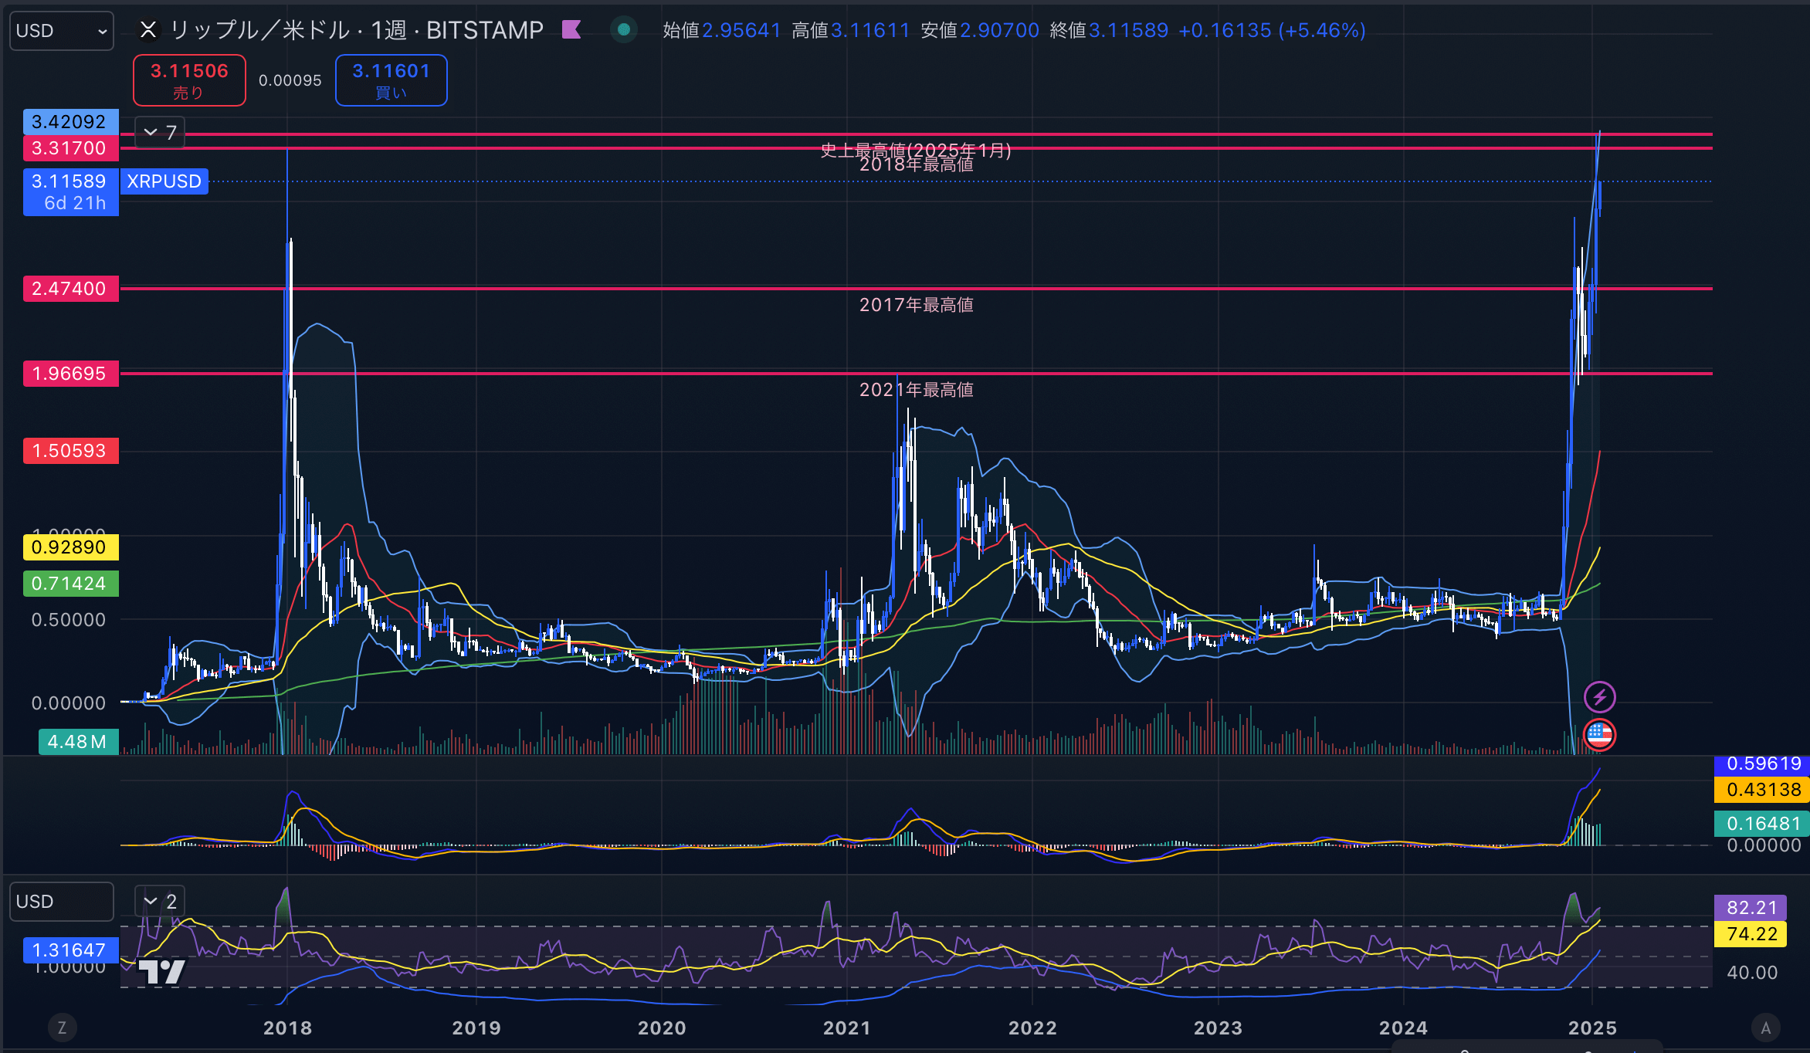This screenshot has height=1053, width=1810.
Task: Click the symbol swap X icon
Action: pyautogui.click(x=148, y=30)
